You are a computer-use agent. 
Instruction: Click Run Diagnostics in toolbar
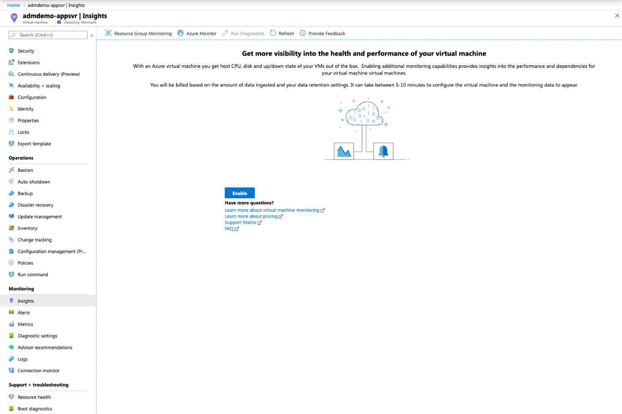coord(243,33)
